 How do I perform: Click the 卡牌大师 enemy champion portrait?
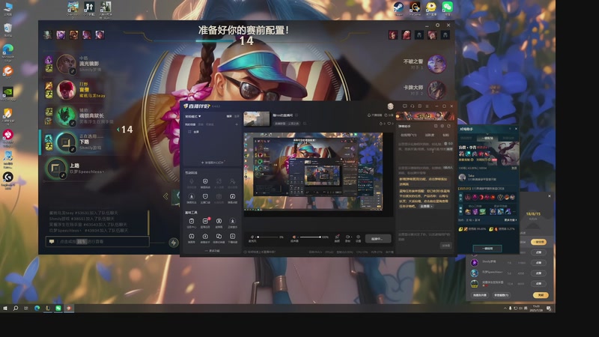point(437,90)
